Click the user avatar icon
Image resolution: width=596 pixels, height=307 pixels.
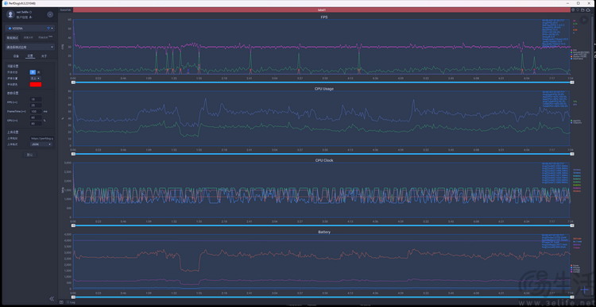tap(10, 14)
